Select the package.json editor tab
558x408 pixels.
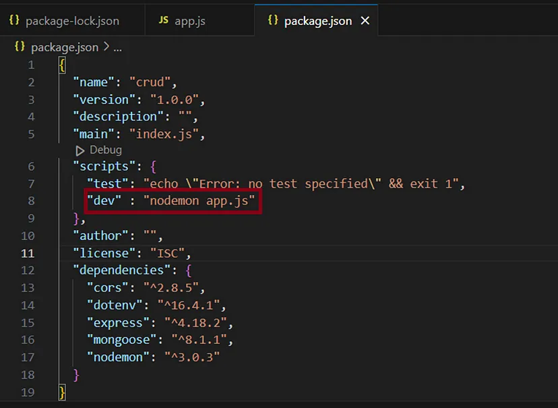click(316, 21)
